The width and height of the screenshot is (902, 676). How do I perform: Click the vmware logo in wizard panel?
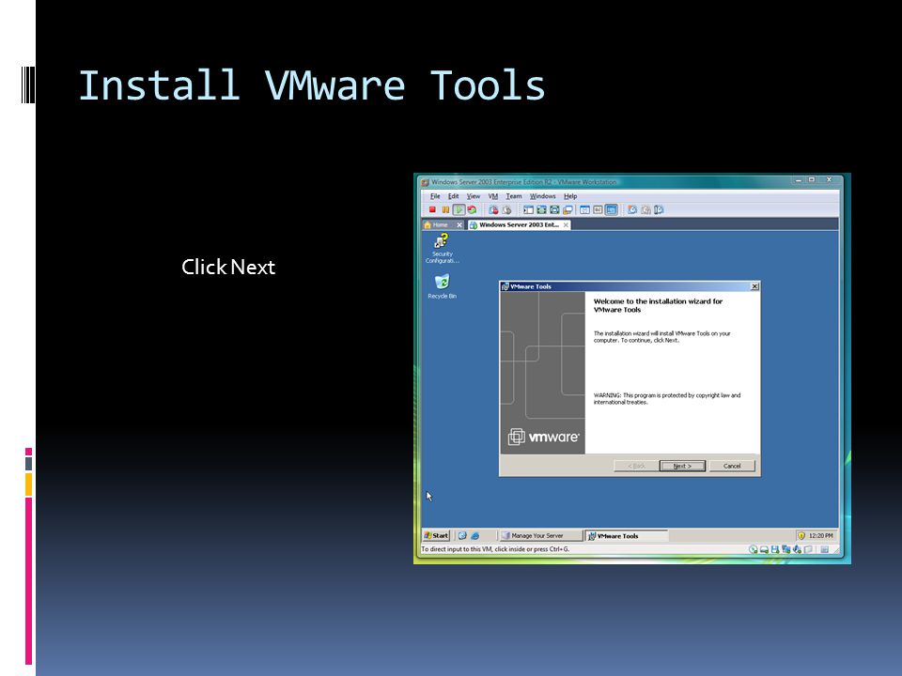pyautogui.click(x=543, y=437)
